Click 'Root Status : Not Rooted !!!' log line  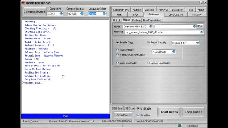tap(42, 66)
